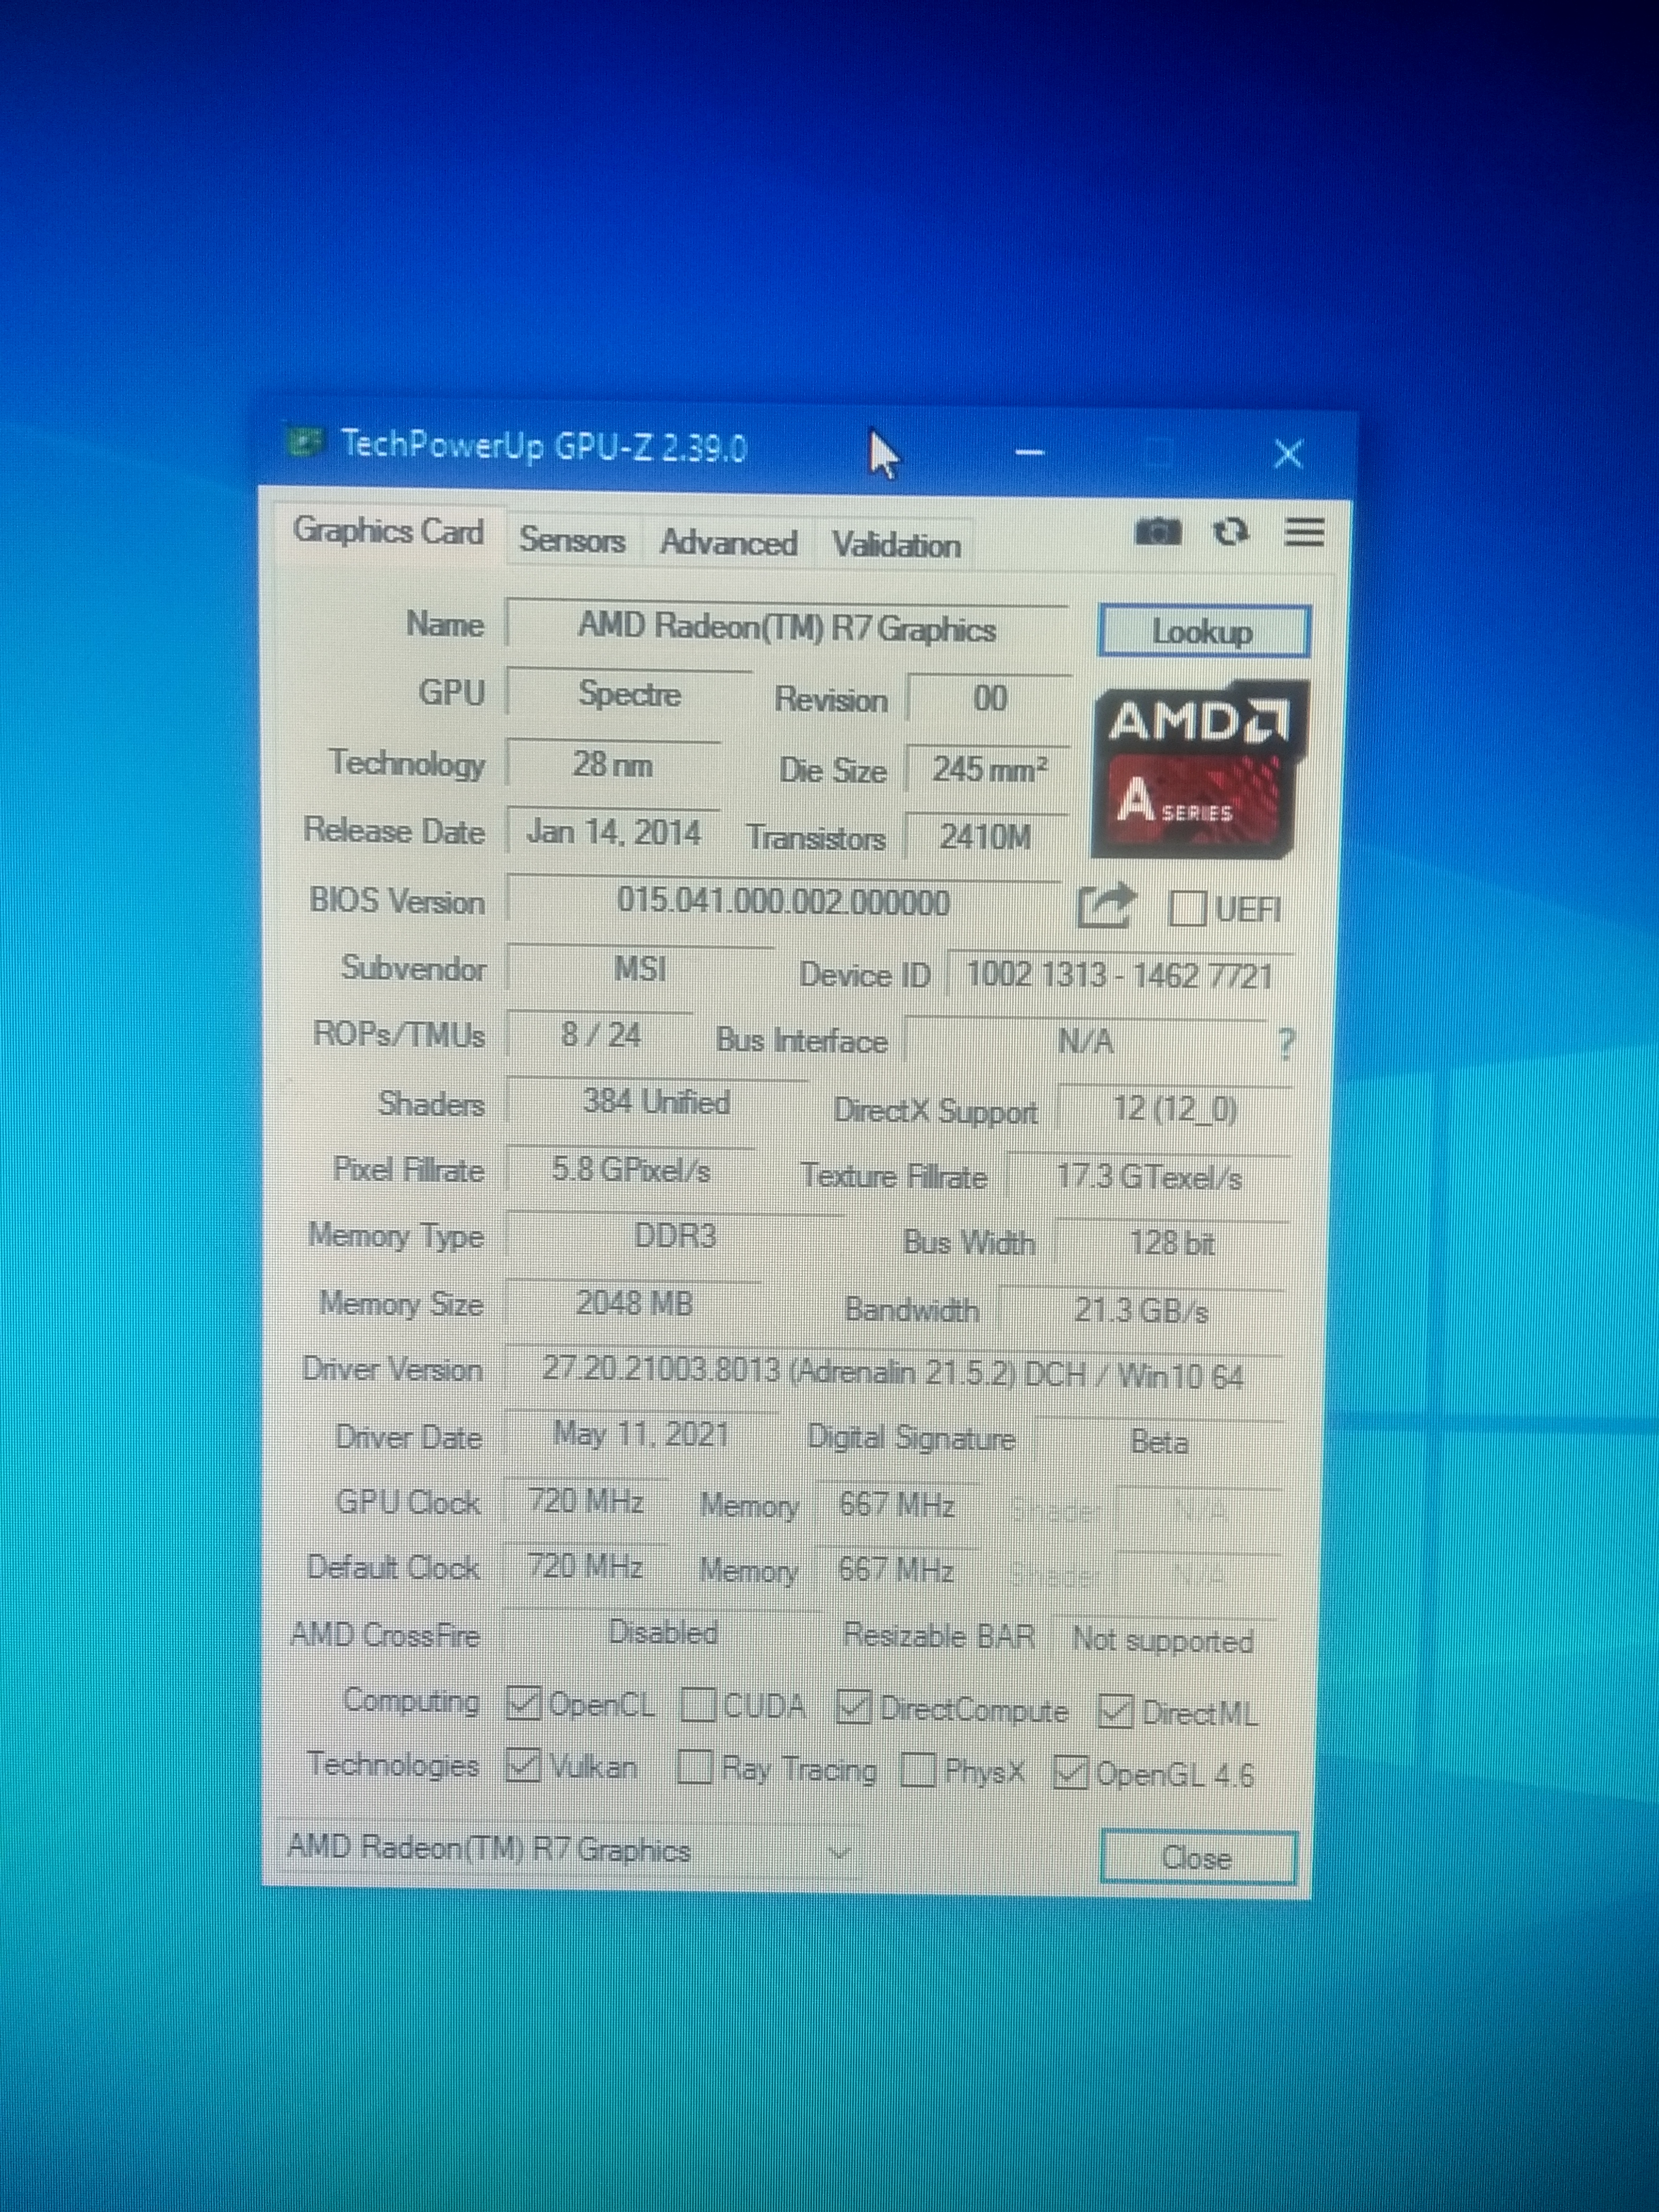
Task: Click the AMD A-Series logo
Action: coord(1199,768)
